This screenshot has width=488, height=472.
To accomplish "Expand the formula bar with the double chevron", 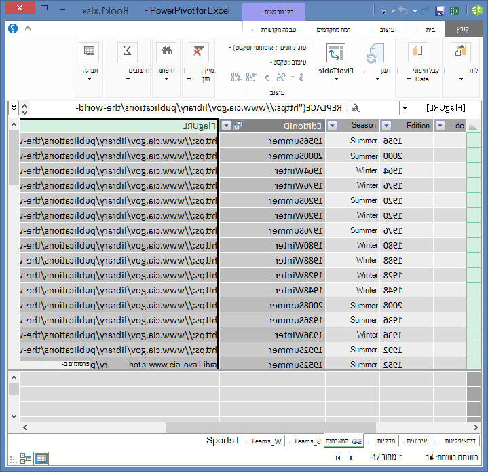I will [14, 108].
